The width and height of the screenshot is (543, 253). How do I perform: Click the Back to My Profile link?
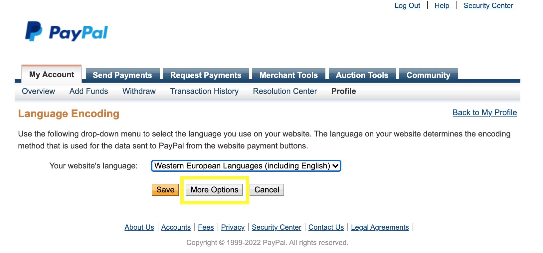coord(484,113)
